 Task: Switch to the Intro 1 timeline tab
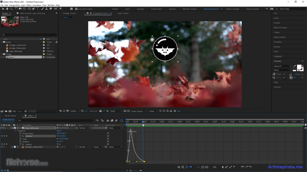[31, 116]
